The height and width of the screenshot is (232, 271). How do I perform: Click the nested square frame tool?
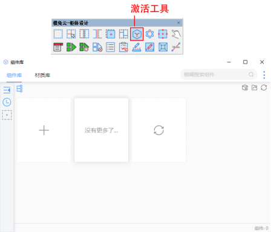pyautogui.click(x=163, y=47)
